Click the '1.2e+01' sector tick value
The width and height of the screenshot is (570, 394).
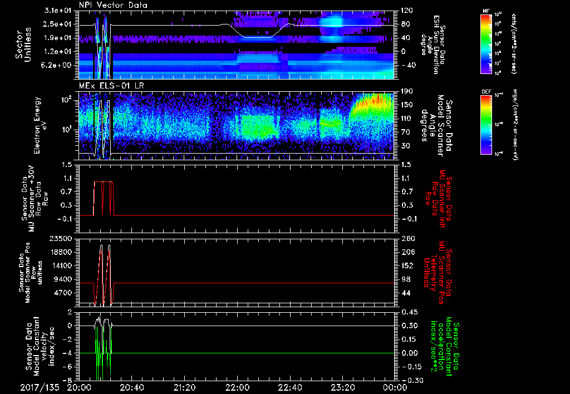point(57,52)
